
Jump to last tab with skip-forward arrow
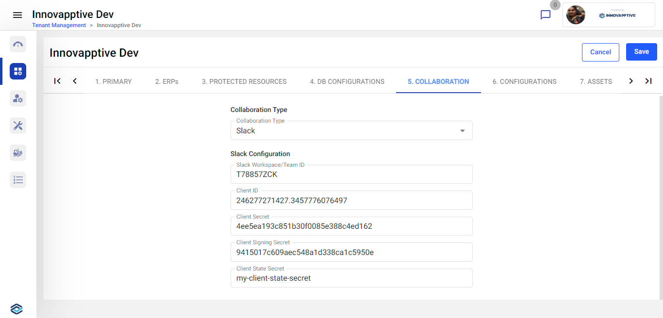[x=648, y=81]
